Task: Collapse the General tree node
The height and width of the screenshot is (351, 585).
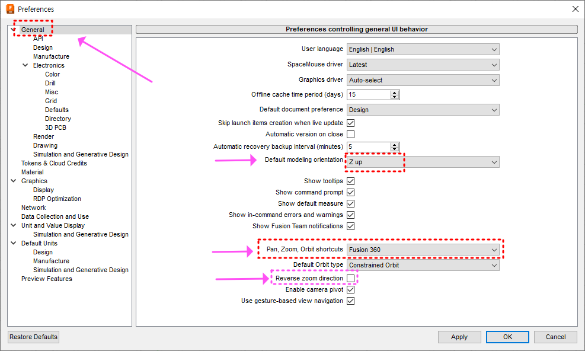Action: click(14, 30)
